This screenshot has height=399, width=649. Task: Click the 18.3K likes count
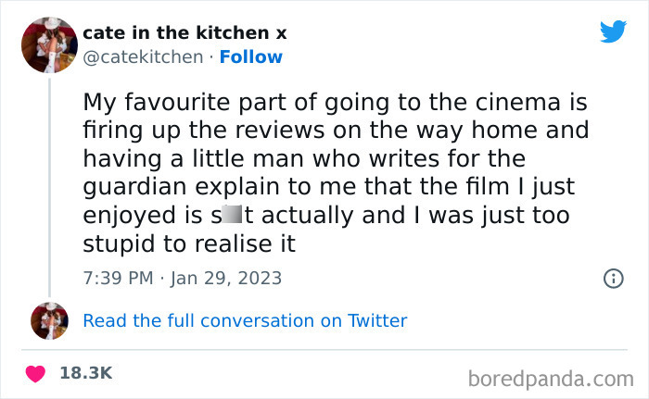[x=85, y=373]
